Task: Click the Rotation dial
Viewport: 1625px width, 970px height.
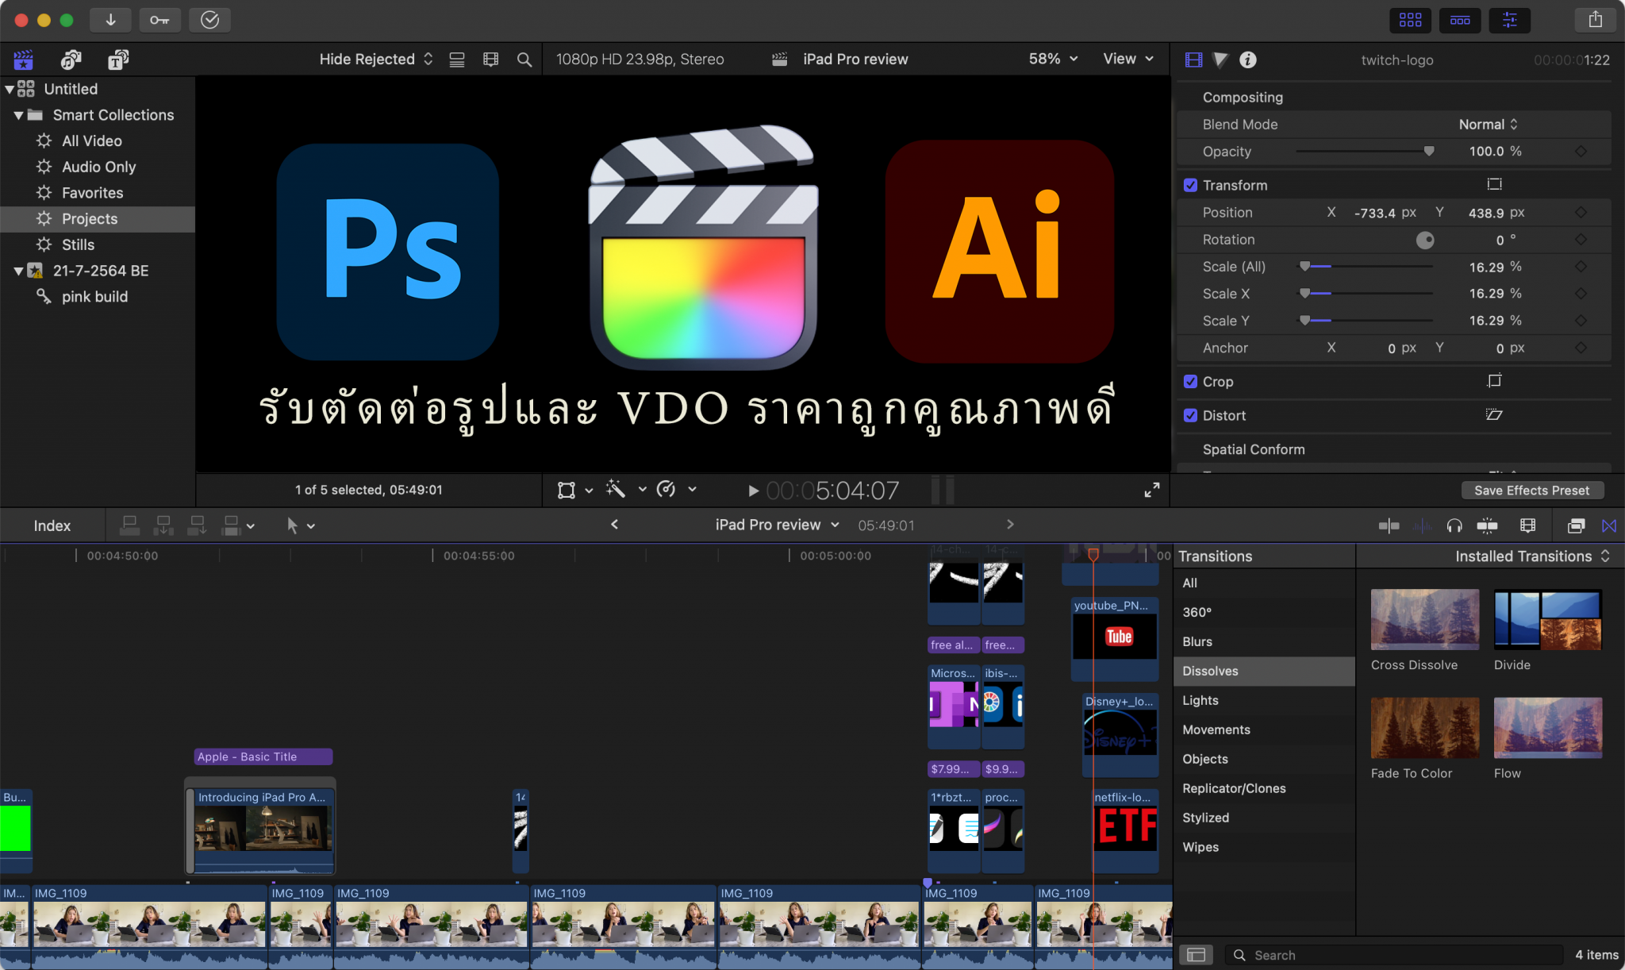Action: pyautogui.click(x=1425, y=240)
